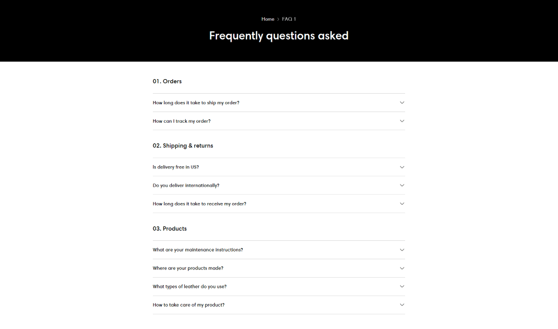Click chevron icon for 'How to take care of my product?'

(402, 305)
